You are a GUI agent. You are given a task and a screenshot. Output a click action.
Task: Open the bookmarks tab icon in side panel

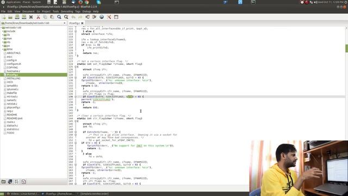(10, 182)
